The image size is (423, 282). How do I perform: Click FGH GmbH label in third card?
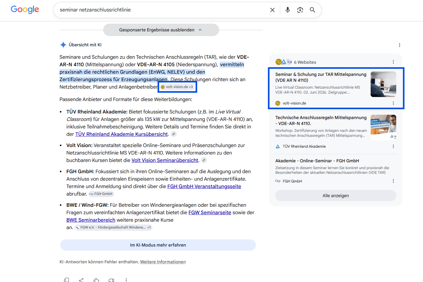pos(292,181)
